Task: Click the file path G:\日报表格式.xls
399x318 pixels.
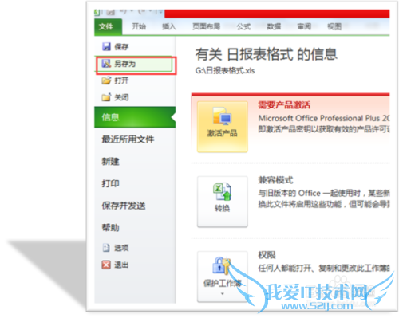Action: [225, 71]
